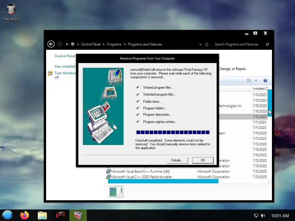
Task: Click the forward navigation arrow
Action: coord(60,44)
